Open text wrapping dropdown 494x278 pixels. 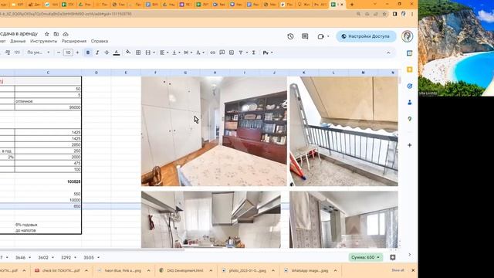click(x=188, y=53)
